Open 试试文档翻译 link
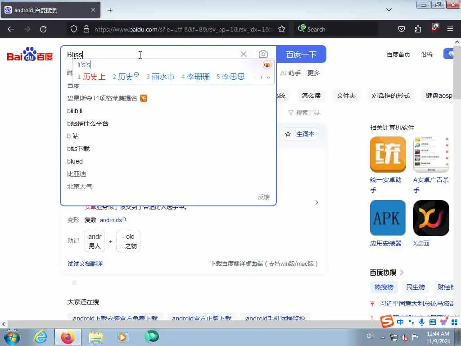This screenshot has width=461, height=346. click(x=85, y=264)
